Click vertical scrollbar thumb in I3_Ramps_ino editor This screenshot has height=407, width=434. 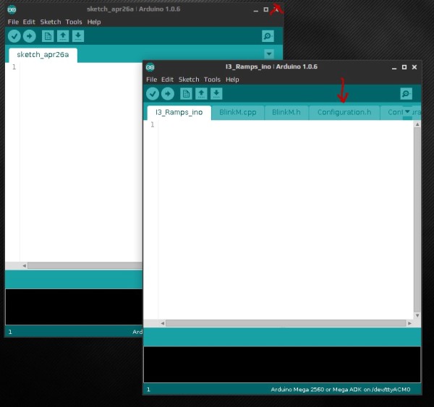pos(417,220)
